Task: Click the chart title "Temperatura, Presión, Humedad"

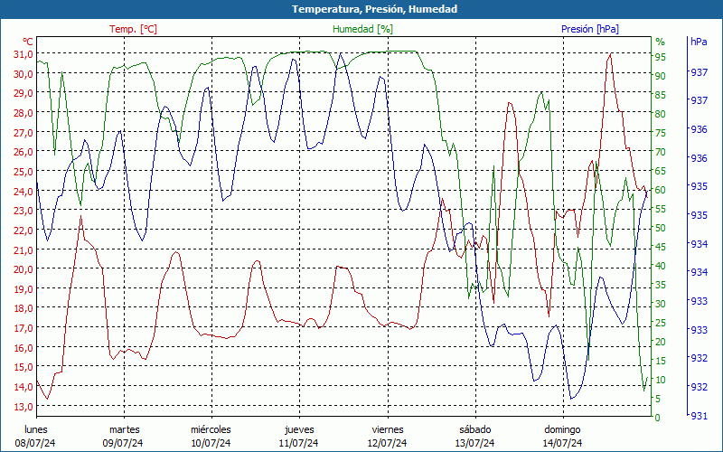Action: [x=374, y=9]
